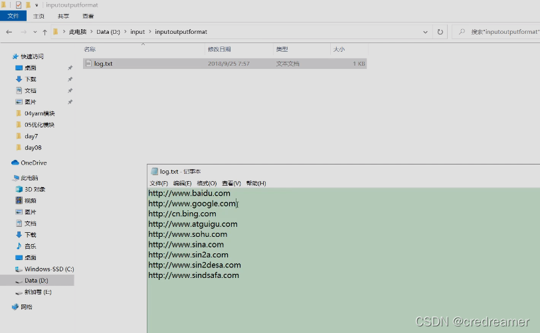Click the Back navigation arrow
Viewport: 540px width, 333px height.
(9, 32)
